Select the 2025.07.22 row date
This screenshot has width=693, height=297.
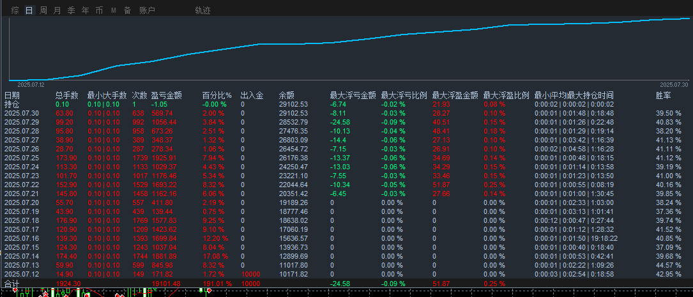click(22, 185)
